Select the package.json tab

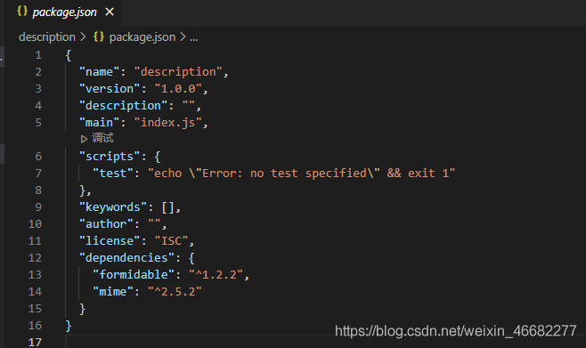pyautogui.click(x=63, y=12)
